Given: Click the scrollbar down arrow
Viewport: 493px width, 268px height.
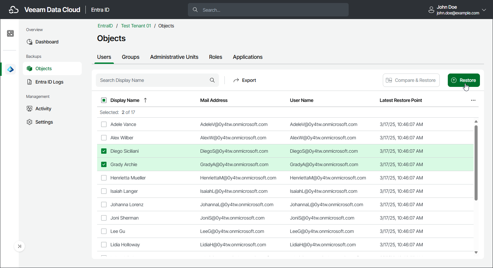Looking at the screenshot, I should (x=476, y=253).
